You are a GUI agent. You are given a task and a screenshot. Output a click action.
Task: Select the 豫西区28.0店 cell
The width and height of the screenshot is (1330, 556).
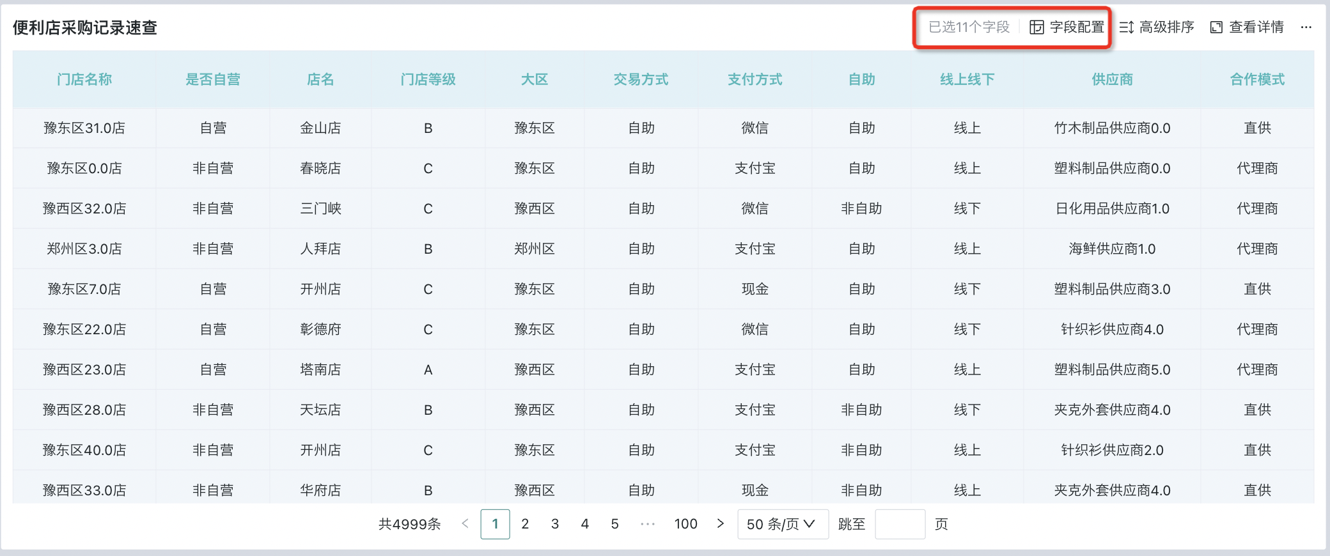84,410
